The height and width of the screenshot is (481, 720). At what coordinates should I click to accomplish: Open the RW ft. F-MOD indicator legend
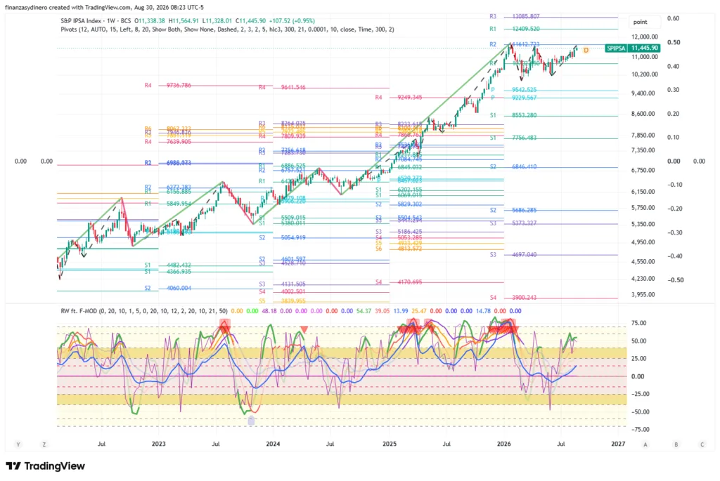pos(143,311)
